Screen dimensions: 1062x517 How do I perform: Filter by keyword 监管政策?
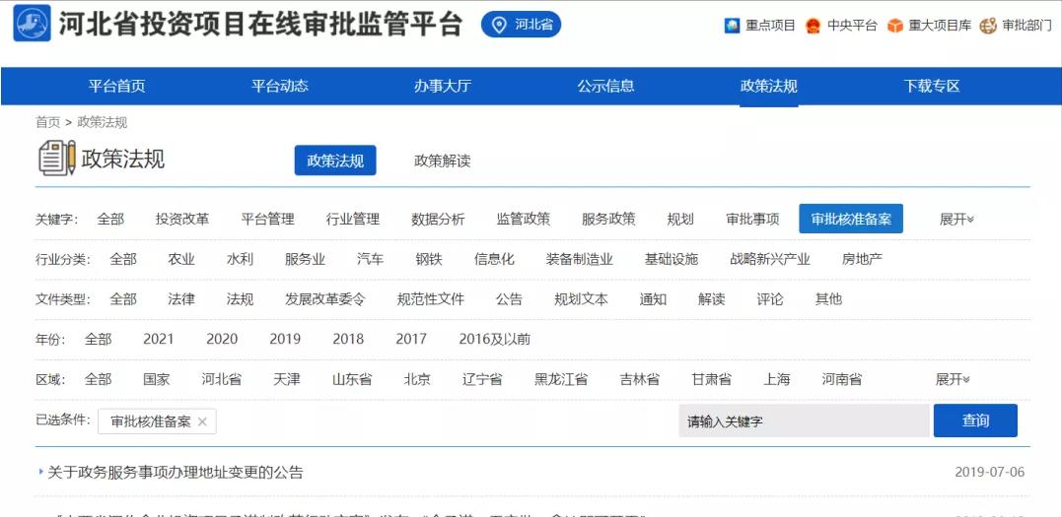pyautogui.click(x=524, y=220)
